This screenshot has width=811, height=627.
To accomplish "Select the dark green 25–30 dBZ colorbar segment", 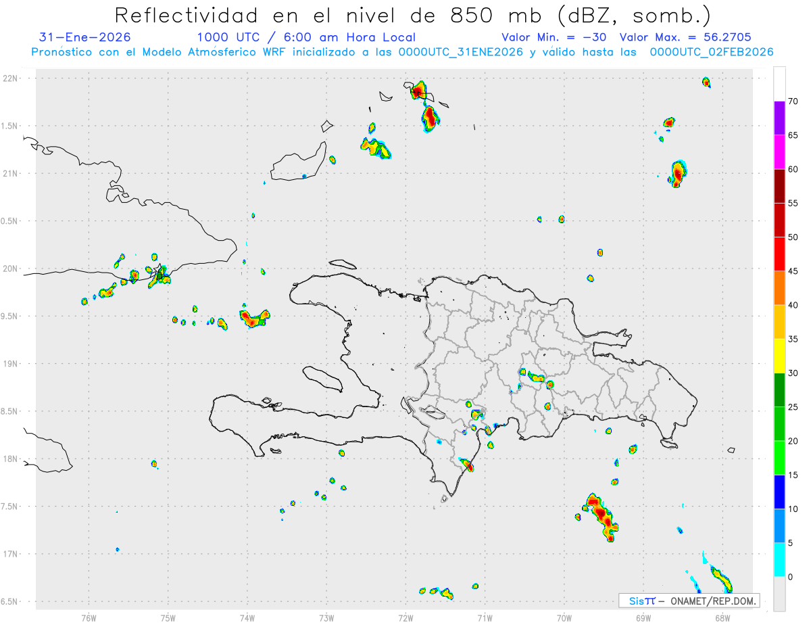I will (779, 390).
